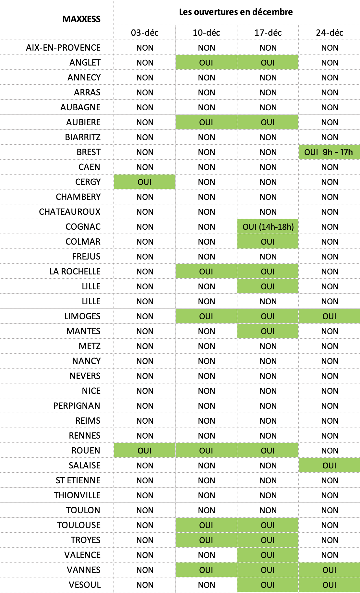Select the LIMOGES 24-déc OUI cell
Screen dimensions: 360x593
tap(330, 316)
